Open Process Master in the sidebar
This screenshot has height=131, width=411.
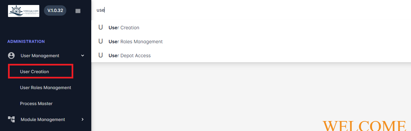click(36, 103)
